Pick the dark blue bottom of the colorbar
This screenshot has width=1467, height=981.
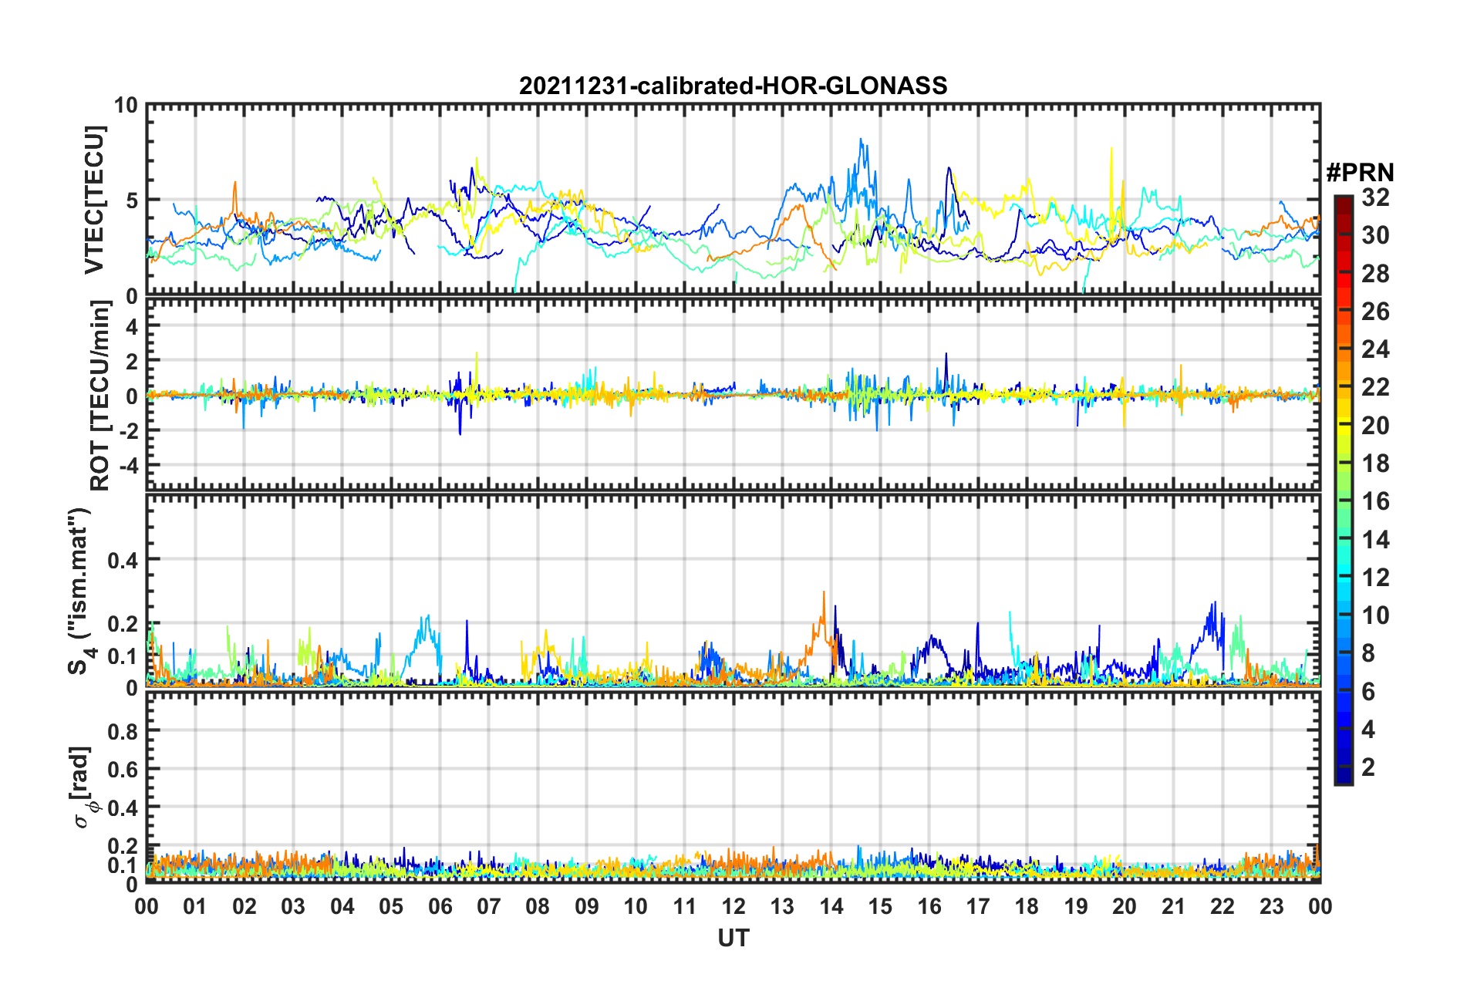point(1343,777)
